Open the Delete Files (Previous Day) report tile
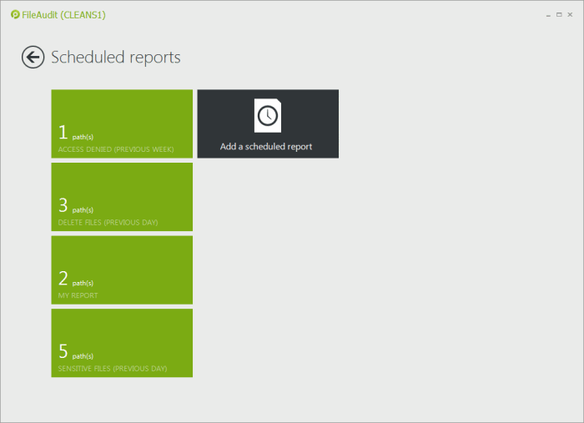Screen dimensions: 584x423 click(122, 197)
